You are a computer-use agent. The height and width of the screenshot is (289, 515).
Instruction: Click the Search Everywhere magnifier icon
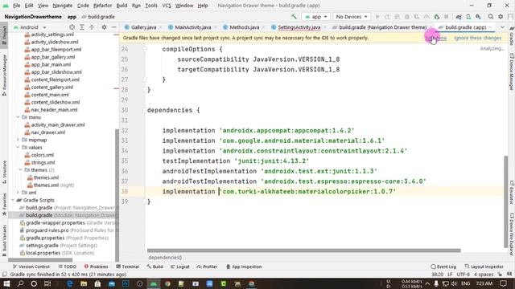490,16
